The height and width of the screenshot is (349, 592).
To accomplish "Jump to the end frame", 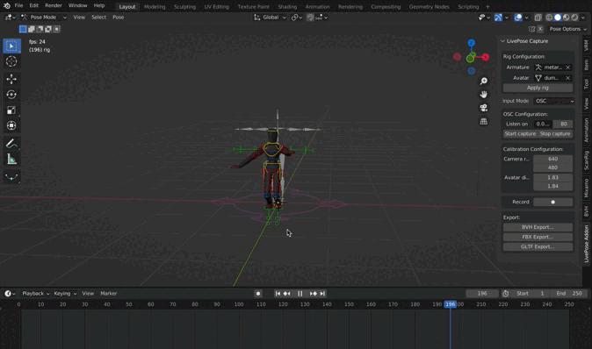I will 322,294.
